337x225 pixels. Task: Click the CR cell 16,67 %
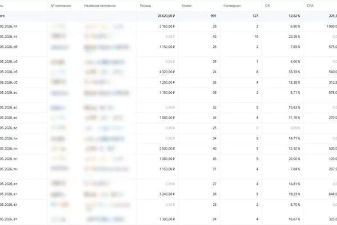coord(294,219)
